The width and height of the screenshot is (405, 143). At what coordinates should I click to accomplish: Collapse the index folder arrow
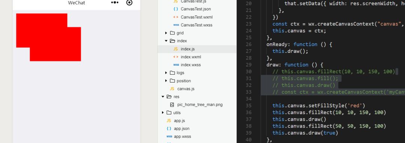pos(166,41)
